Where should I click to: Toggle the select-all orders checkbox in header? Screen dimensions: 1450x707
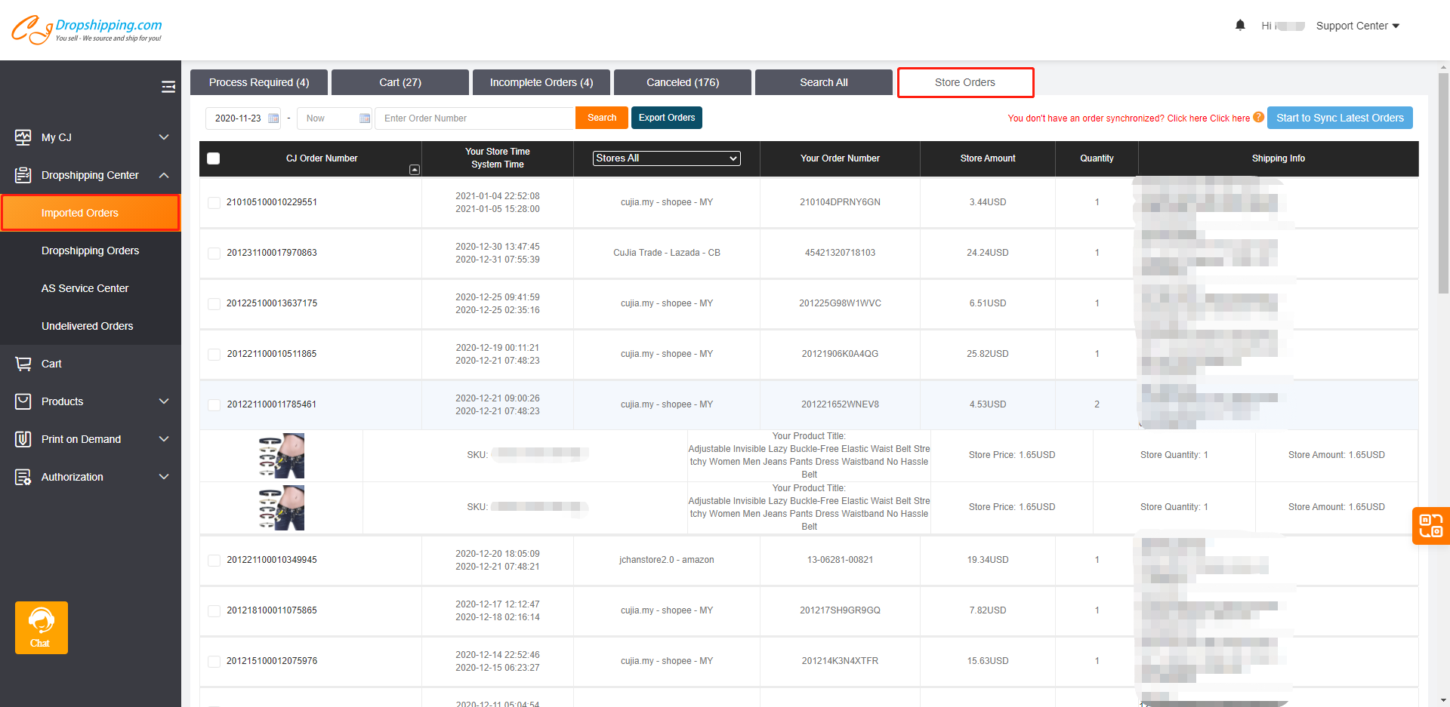(x=214, y=158)
